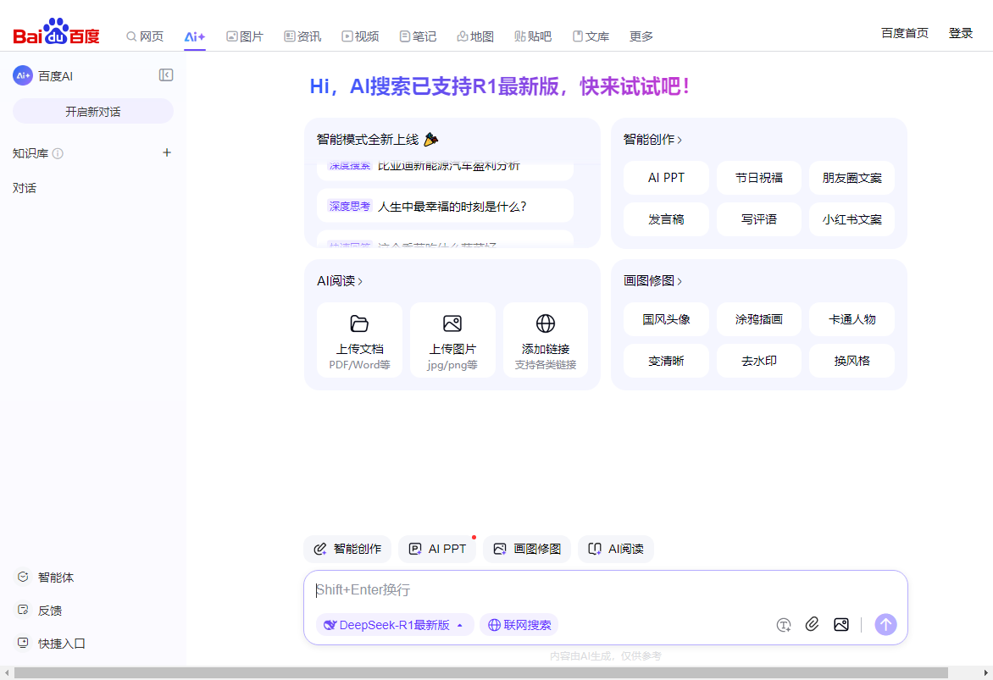Select 去水印 option
Viewport: 993px width, 680px height.
click(758, 361)
